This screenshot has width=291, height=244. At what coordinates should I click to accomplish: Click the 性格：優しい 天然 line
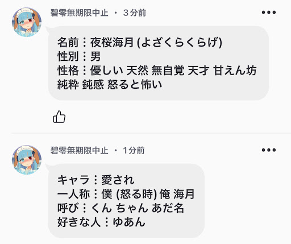(x=157, y=71)
